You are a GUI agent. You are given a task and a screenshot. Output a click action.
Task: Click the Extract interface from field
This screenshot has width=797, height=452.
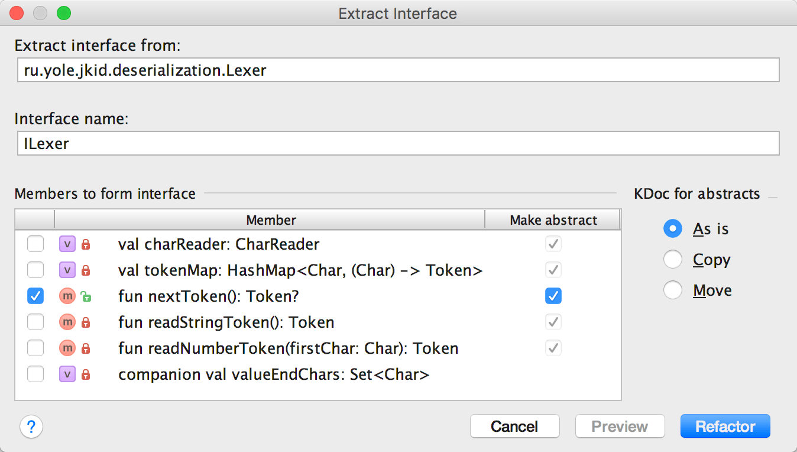(397, 70)
